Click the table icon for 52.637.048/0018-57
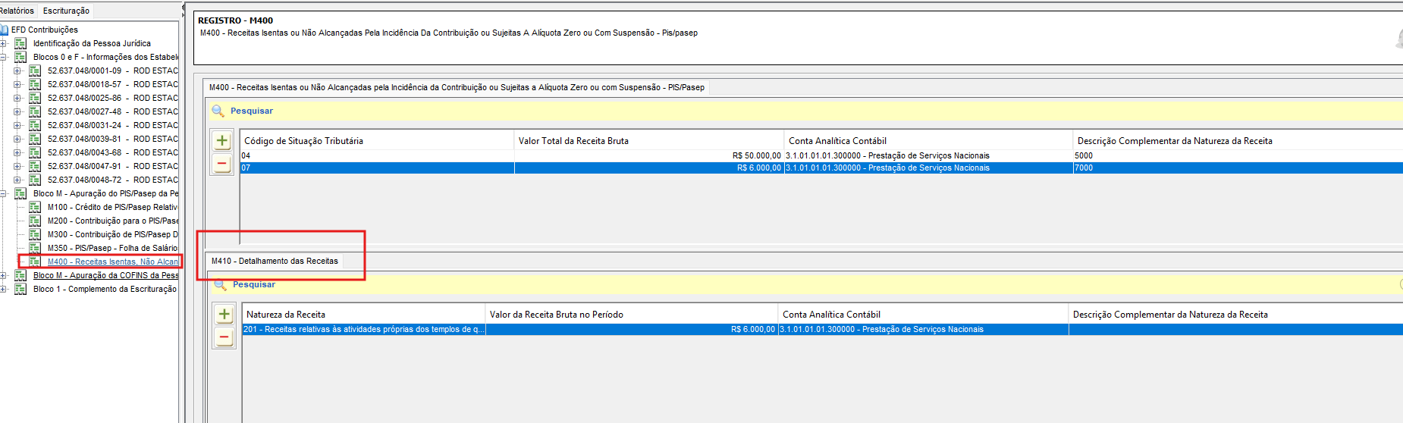The image size is (1403, 423). pos(35,84)
